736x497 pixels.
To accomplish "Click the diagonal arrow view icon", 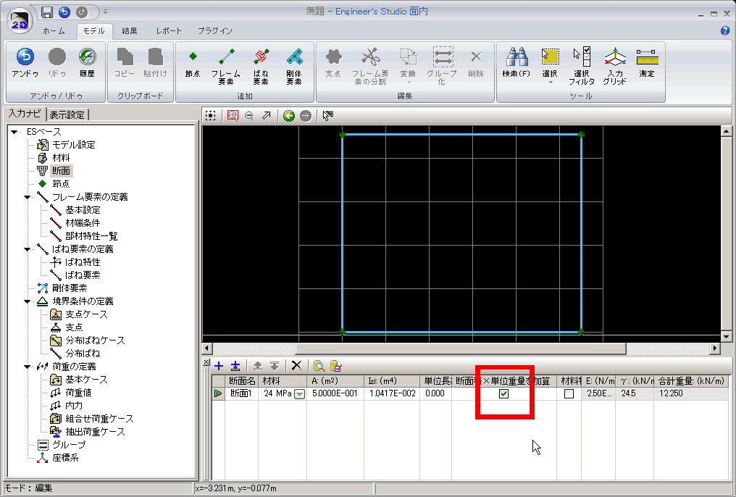I will click(266, 115).
